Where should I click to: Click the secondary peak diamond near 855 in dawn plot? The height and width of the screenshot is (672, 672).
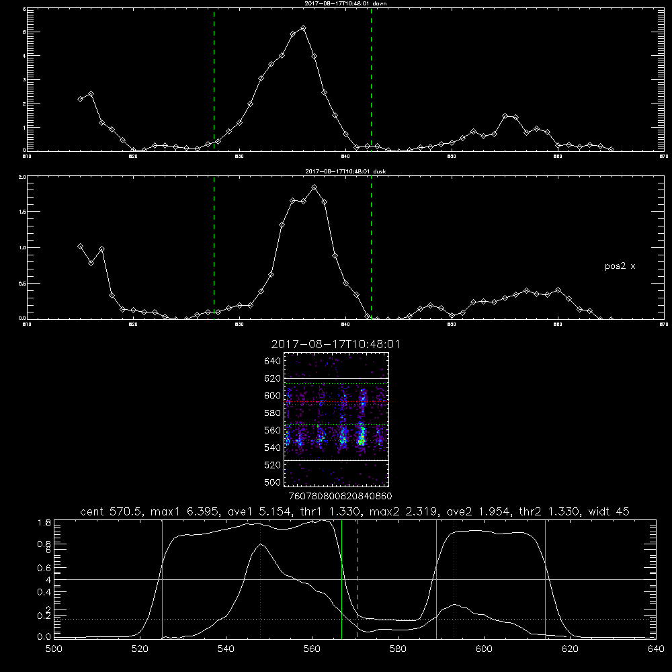tap(505, 116)
